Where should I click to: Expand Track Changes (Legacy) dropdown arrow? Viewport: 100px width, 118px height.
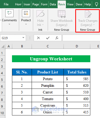pyautogui.click(x=94, y=25)
